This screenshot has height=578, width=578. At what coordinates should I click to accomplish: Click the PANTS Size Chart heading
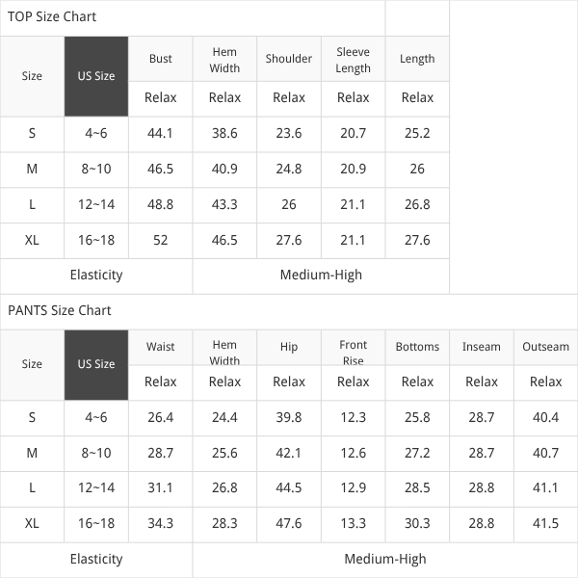pyautogui.click(x=60, y=310)
